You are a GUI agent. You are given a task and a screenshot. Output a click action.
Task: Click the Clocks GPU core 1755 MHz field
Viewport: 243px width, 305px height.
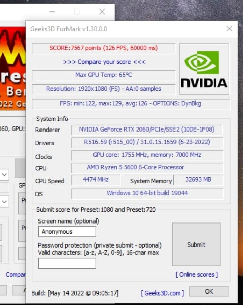coord(147,155)
